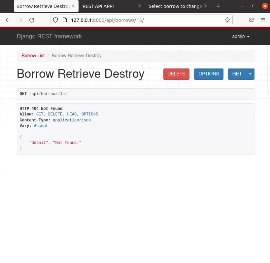Open the Firefox hamburger menu

[x=263, y=20]
